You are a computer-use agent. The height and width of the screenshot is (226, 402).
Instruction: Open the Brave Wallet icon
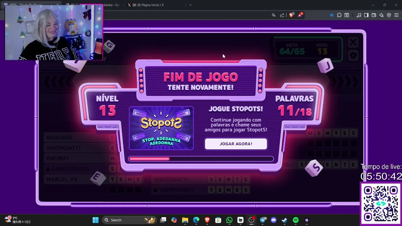tap(374, 15)
